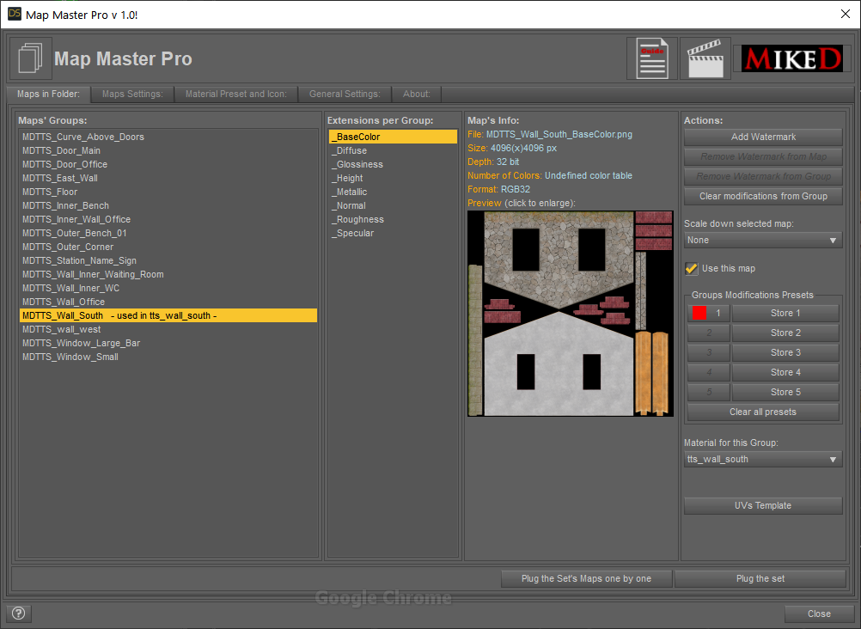Select MDTTS_East_Wall group
Screen dimensions: 861x629
click(168, 178)
